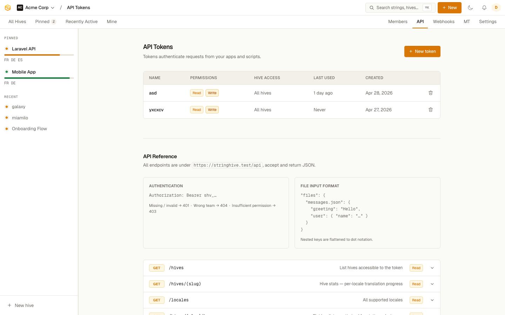Screen dimensions: 505x315
Task: Switch to the Recently Active tab
Action: [82, 22]
